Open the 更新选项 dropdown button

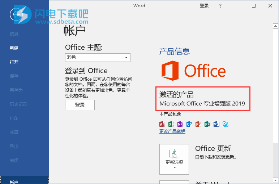pyautogui.click(x=174, y=159)
